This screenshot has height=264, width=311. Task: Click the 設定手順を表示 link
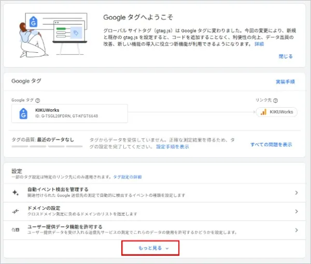point(172,147)
